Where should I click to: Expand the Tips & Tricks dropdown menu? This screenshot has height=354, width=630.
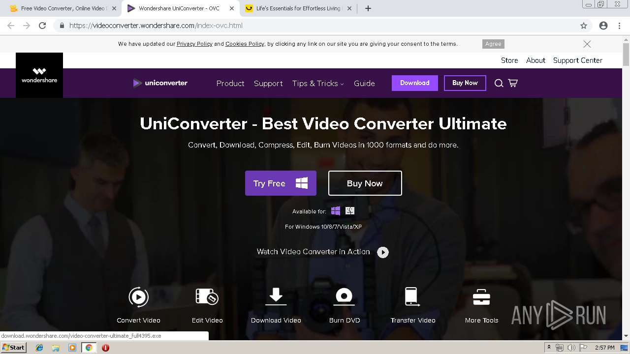pos(318,84)
